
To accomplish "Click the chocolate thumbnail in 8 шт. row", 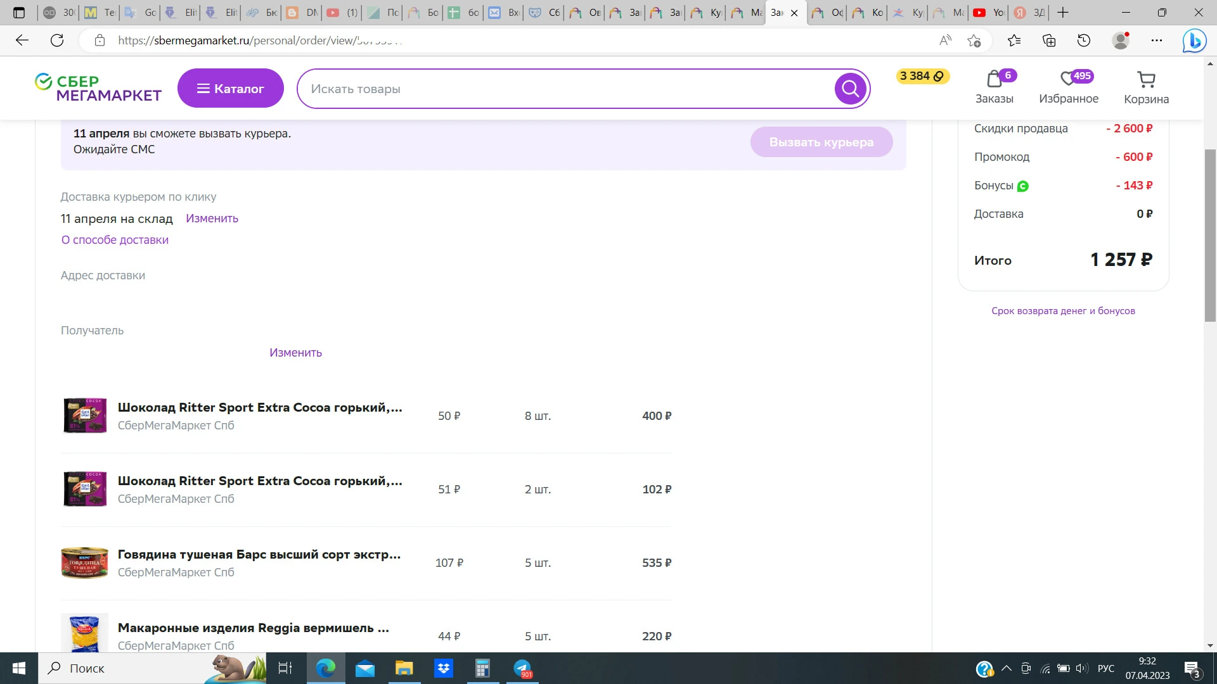I will [84, 415].
